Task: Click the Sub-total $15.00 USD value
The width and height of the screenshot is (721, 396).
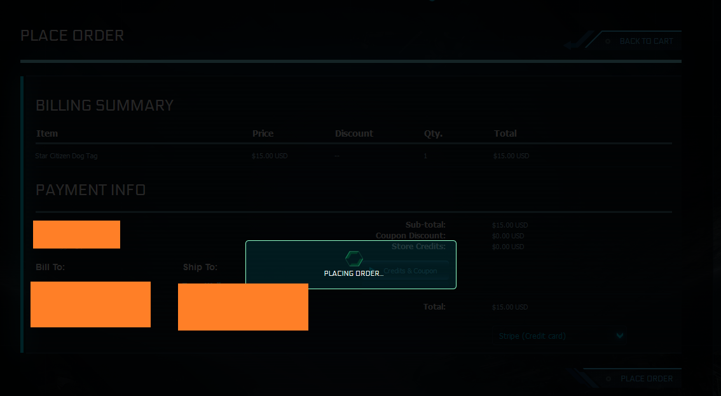Action: 509,225
